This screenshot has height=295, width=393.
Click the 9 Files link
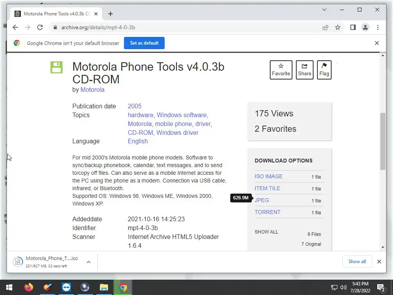(x=314, y=234)
